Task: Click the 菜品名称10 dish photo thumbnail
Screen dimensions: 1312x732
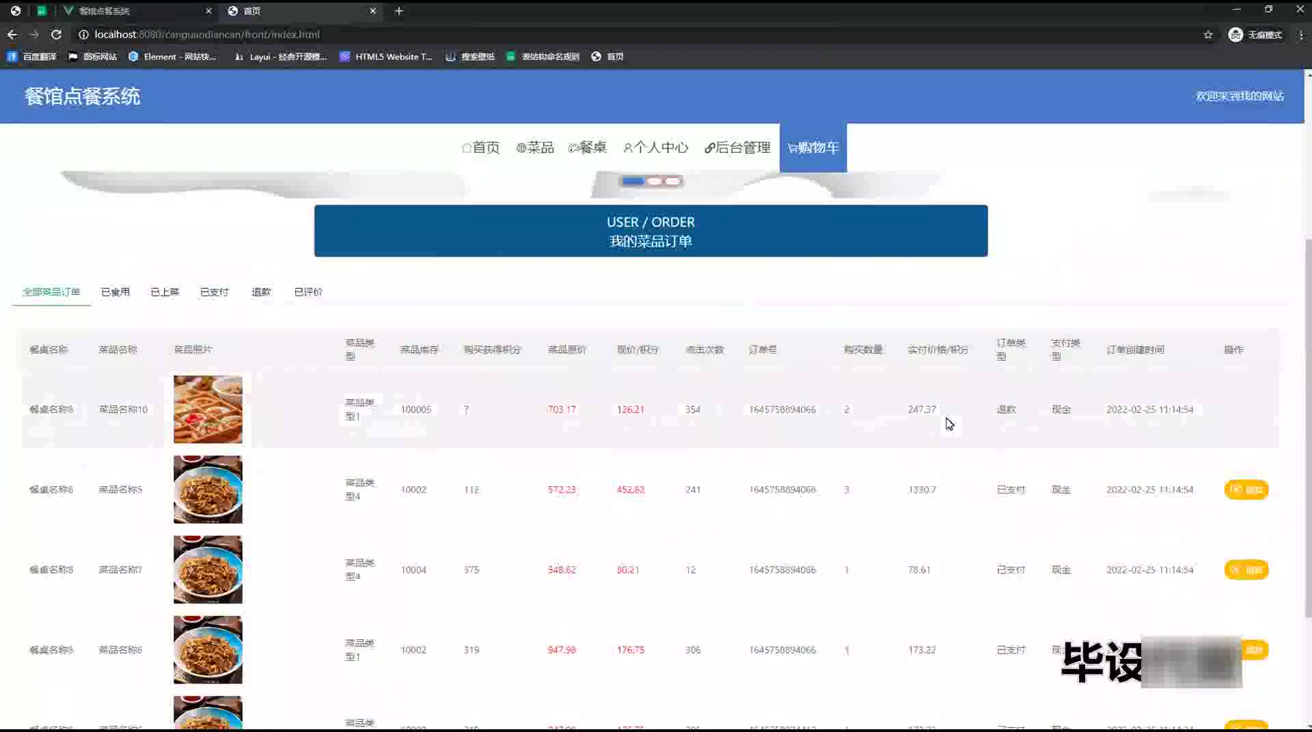Action: click(x=208, y=409)
